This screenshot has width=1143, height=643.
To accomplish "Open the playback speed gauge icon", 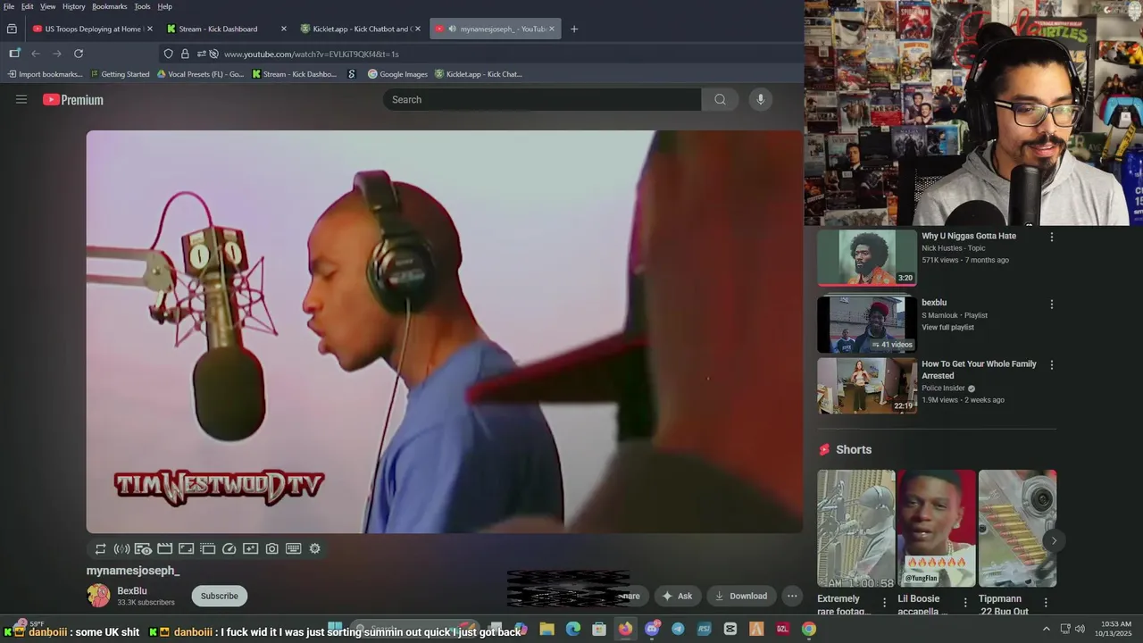I will [229, 548].
